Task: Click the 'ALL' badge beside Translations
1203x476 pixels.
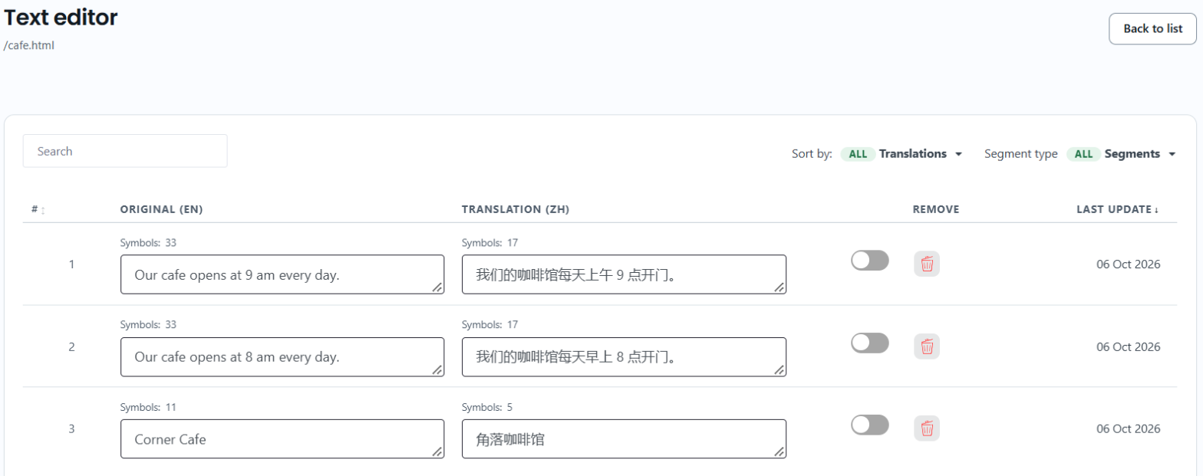Action: [858, 154]
